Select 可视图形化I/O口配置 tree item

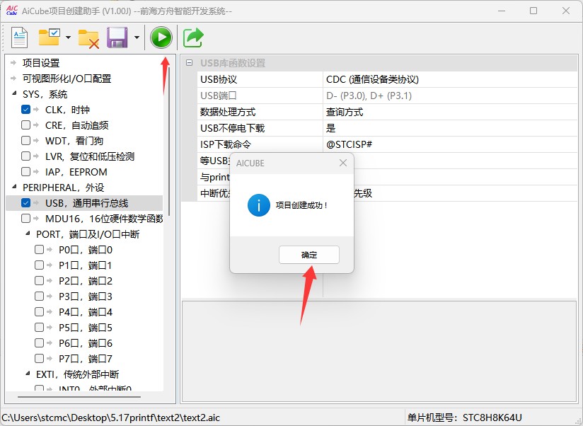(67, 79)
